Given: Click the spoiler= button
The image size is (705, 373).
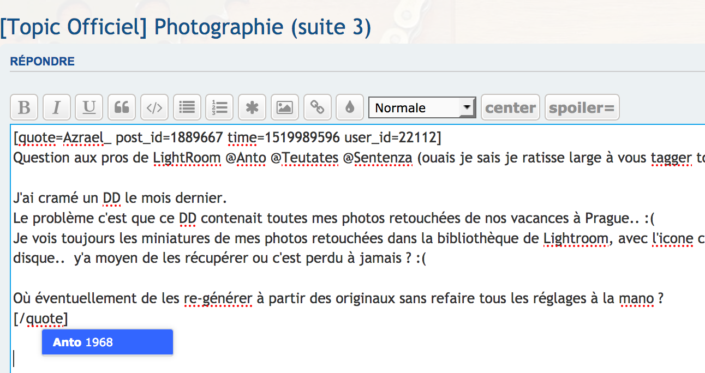Looking at the screenshot, I should click(582, 107).
